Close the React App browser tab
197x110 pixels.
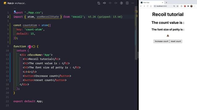(162, 2)
